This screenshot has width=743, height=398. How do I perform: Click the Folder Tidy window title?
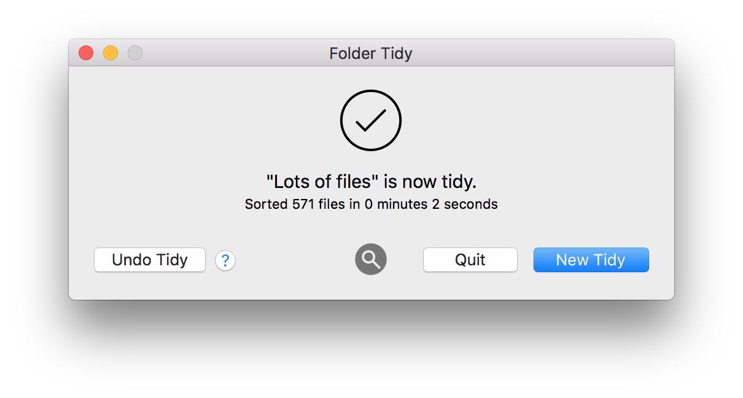tap(371, 53)
